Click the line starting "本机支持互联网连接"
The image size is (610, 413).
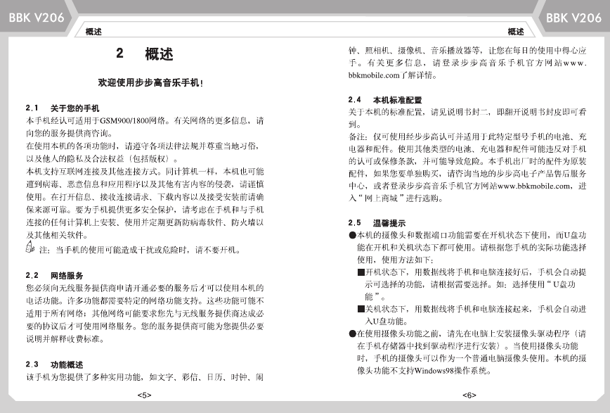click(x=145, y=172)
